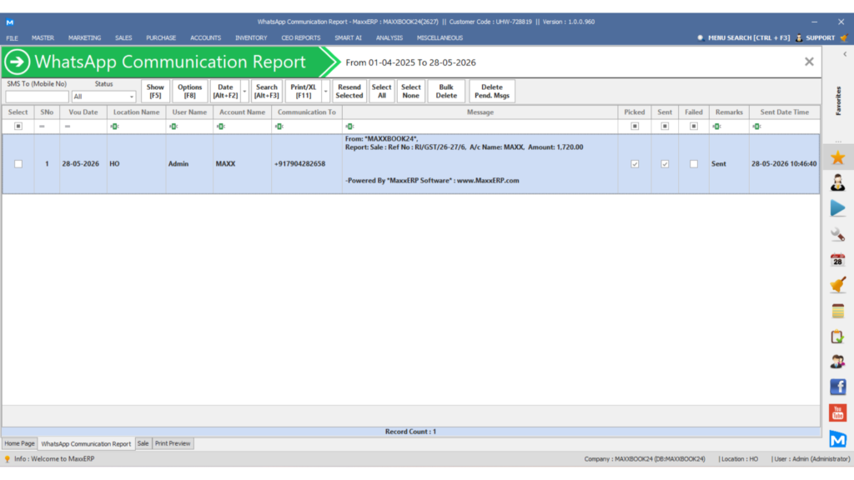
Task: Toggle the Select column filter checkbox
Action: click(18, 127)
